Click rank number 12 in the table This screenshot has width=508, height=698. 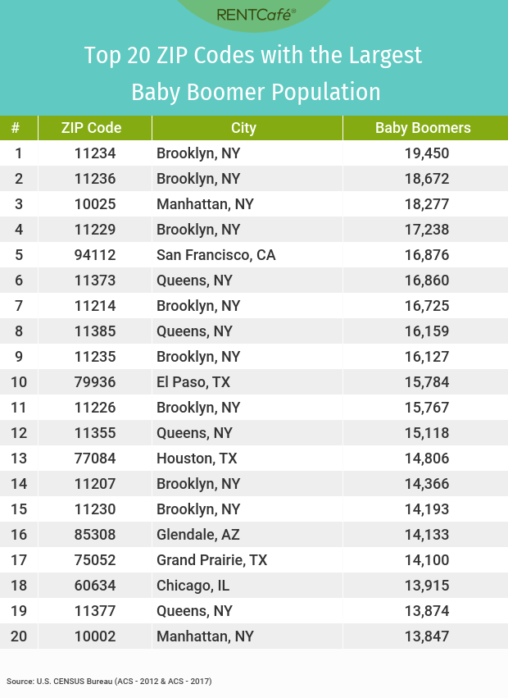[x=19, y=433]
